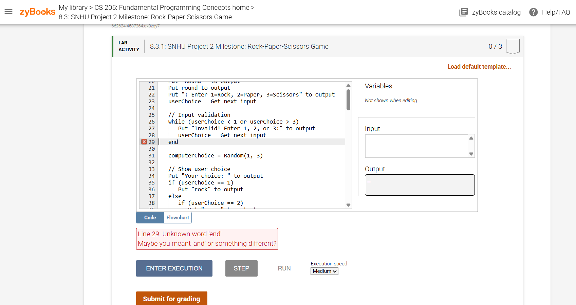Click line 36 Put "rock" to output
The width and height of the screenshot is (576, 305).
point(210,189)
